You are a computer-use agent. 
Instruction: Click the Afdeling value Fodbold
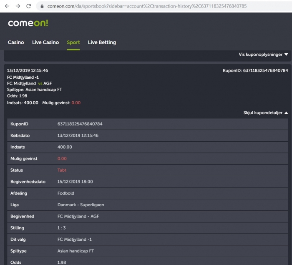66,193
